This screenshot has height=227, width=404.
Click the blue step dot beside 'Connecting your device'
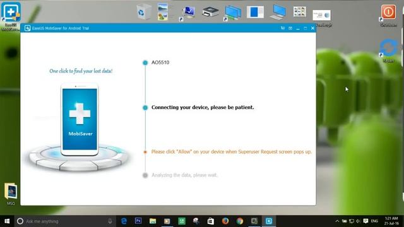[145, 108]
